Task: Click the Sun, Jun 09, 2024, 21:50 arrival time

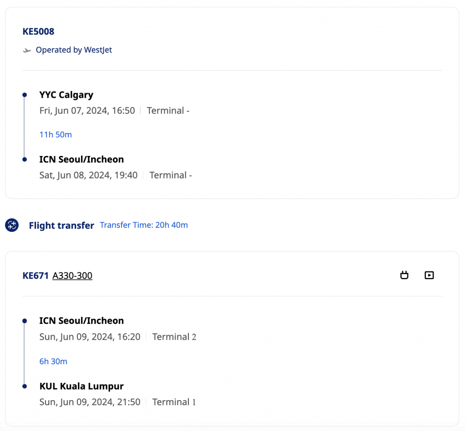Action: coord(90,402)
